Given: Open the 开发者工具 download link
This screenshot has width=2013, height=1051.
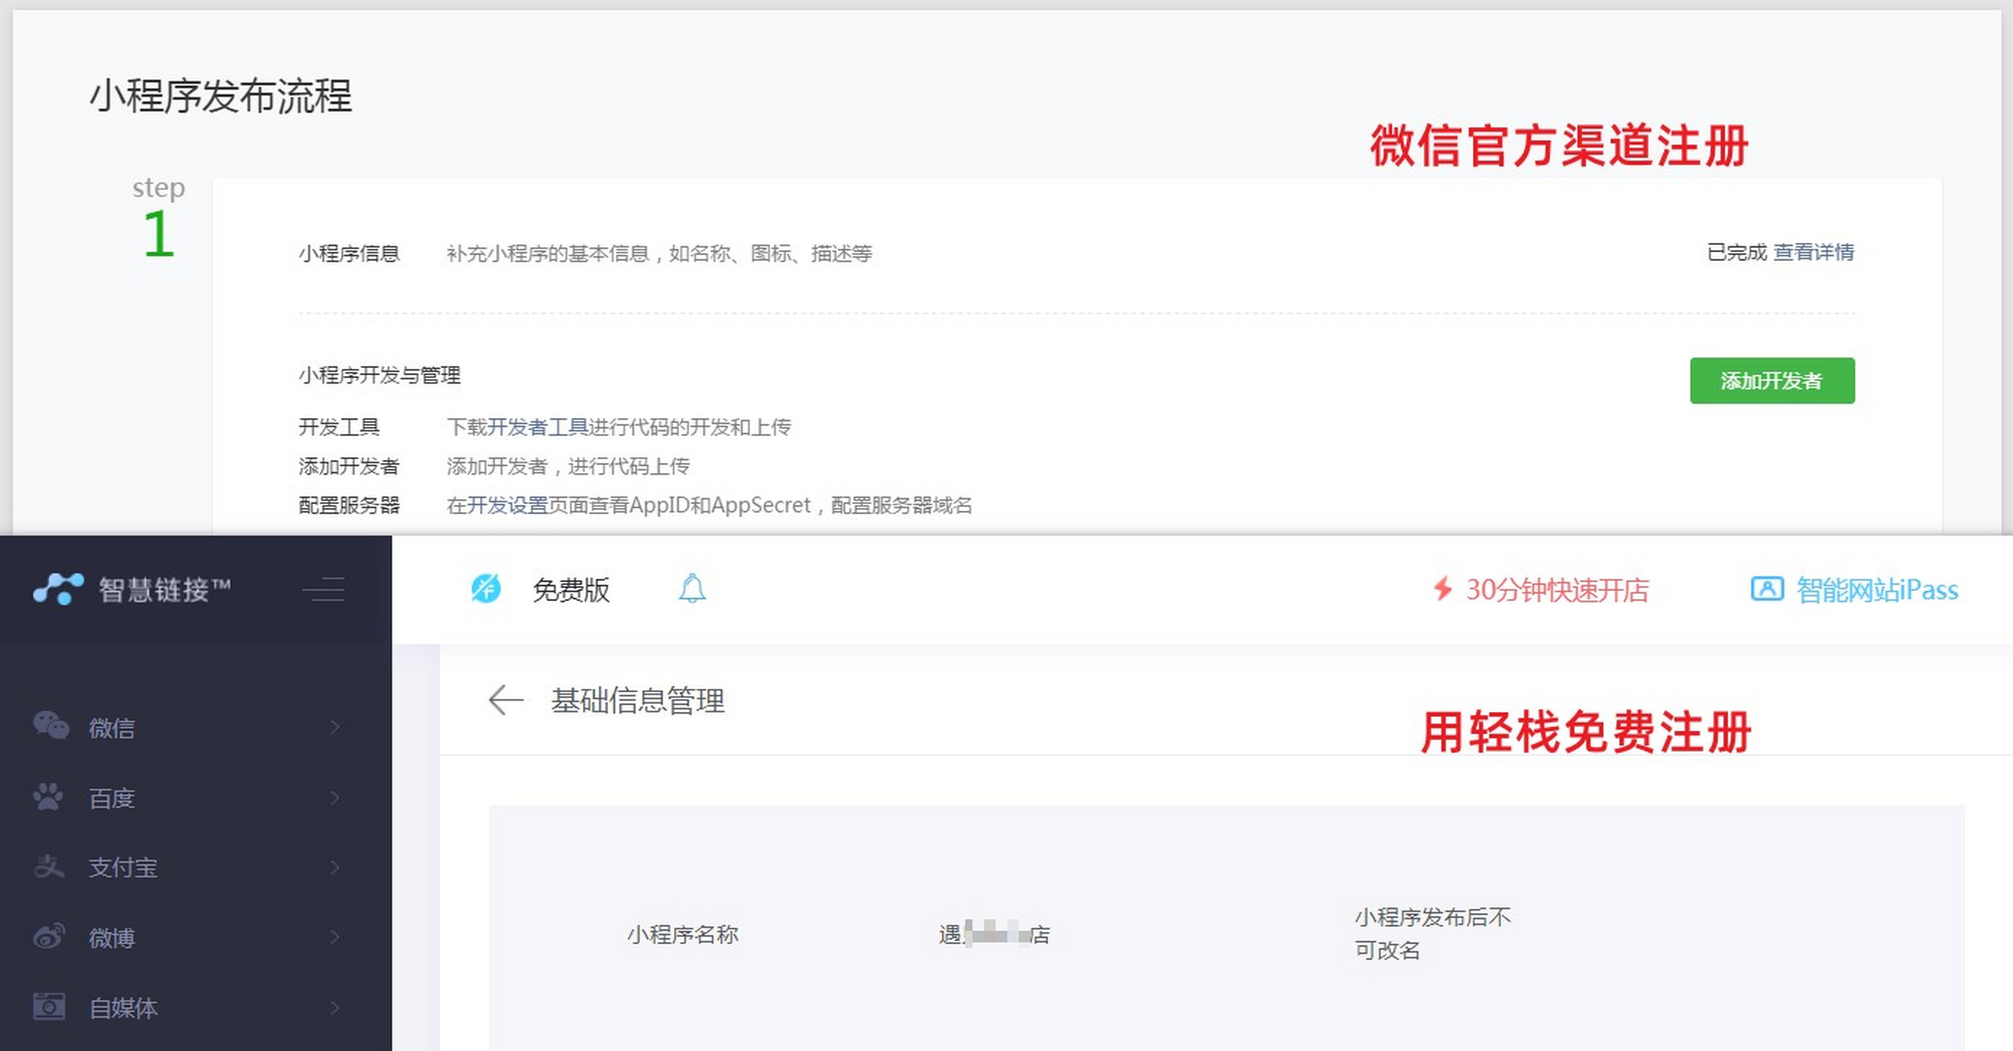Looking at the screenshot, I should pos(538,427).
